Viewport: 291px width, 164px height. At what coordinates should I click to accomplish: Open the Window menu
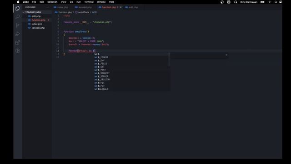pyautogui.click(x=101, y=2)
